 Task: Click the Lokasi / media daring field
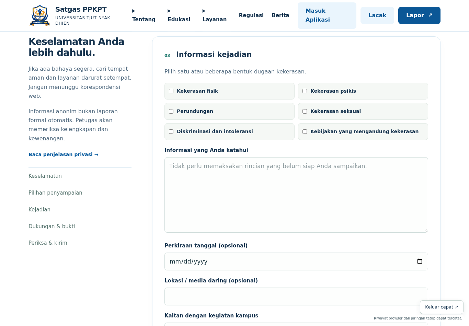296,296
